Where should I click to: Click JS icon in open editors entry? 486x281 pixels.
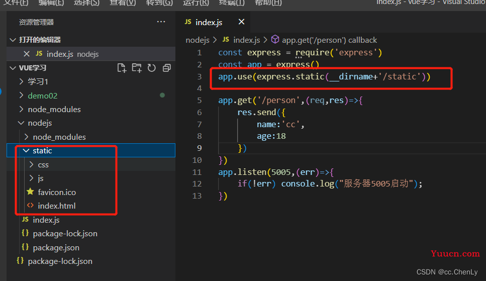[x=39, y=54]
